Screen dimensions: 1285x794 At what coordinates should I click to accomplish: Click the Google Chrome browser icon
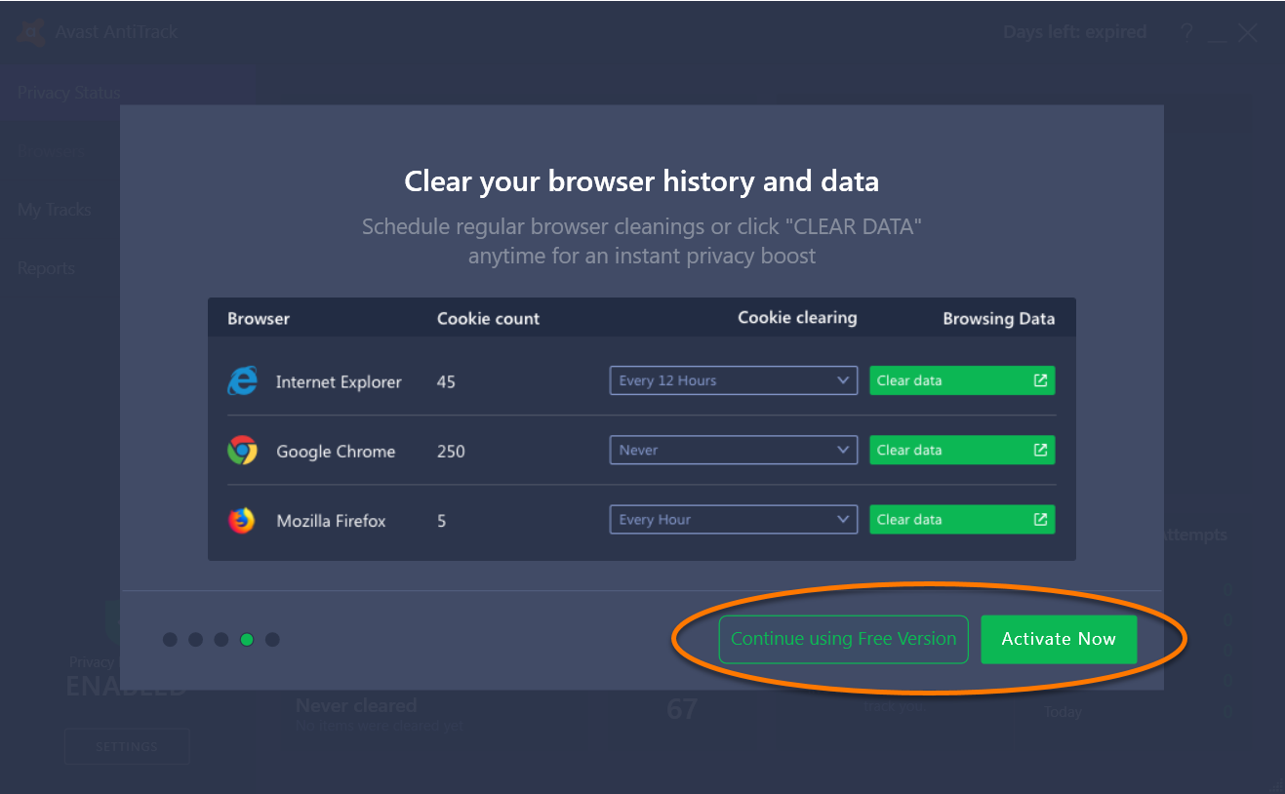tap(242, 451)
